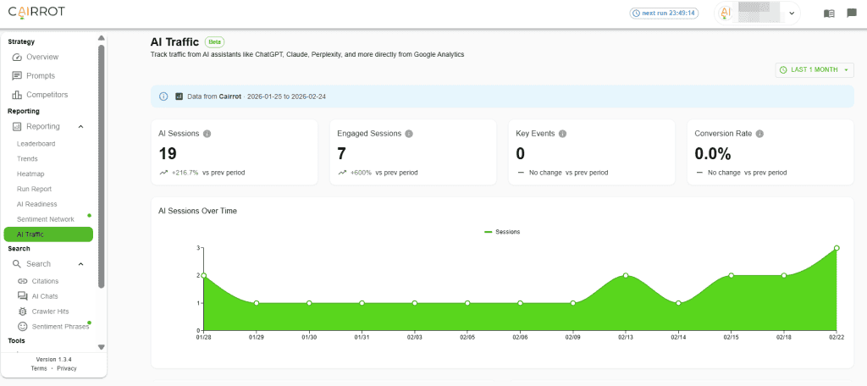Screen dimensions: 867x386
Task: Click the Privacy link
Action: pyautogui.click(x=67, y=368)
